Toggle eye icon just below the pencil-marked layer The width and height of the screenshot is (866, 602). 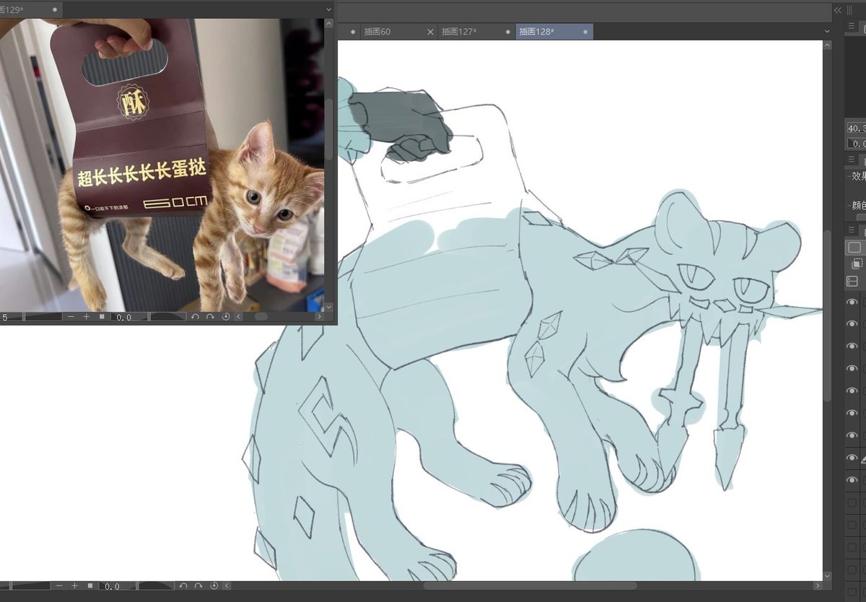852,480
